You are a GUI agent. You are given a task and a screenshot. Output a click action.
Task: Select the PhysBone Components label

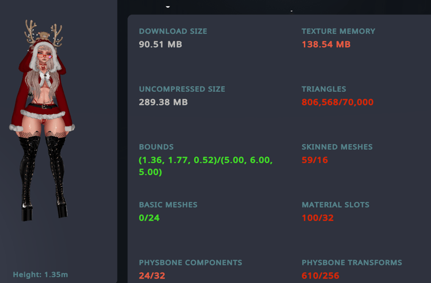(190, 262)
